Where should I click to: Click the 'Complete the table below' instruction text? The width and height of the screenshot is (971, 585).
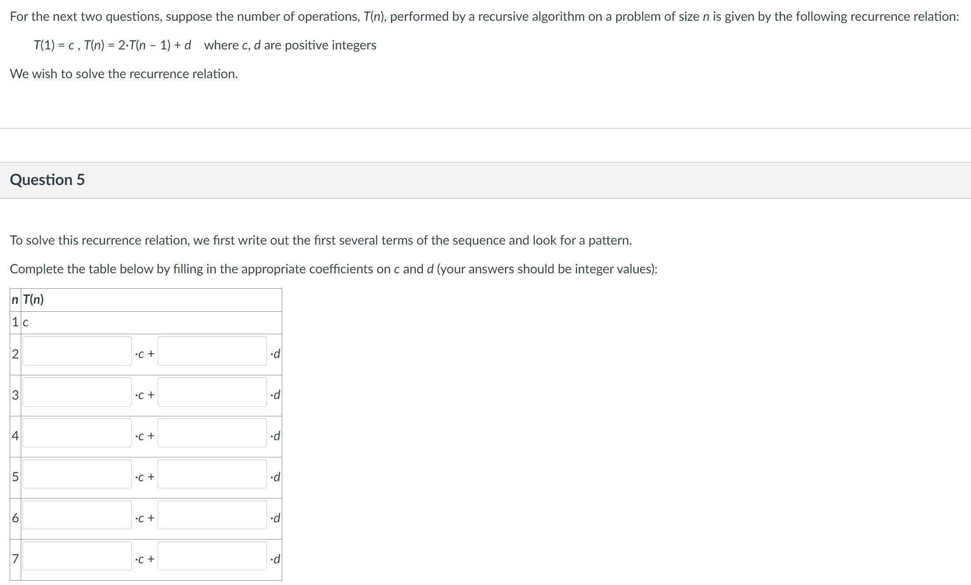point(333,269)
